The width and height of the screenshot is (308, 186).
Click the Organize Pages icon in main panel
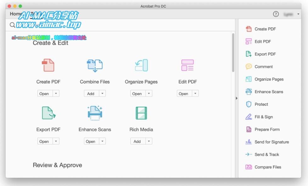point(141,65)
